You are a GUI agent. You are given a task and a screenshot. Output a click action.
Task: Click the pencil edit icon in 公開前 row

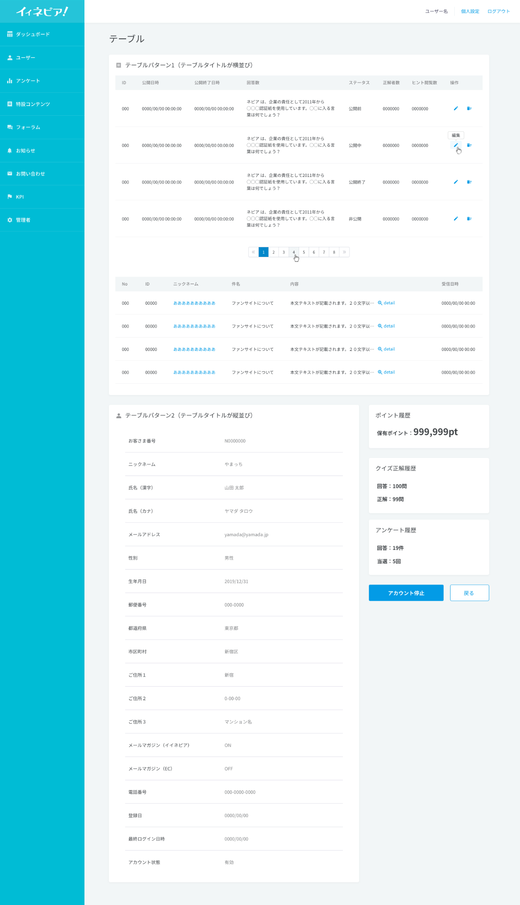456,109
